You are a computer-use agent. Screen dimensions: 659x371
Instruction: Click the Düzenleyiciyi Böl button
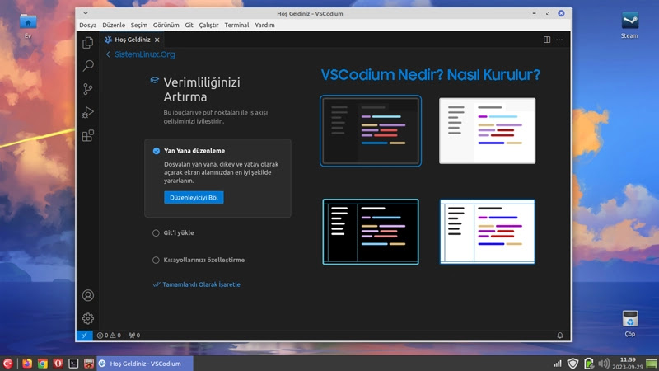194,197
